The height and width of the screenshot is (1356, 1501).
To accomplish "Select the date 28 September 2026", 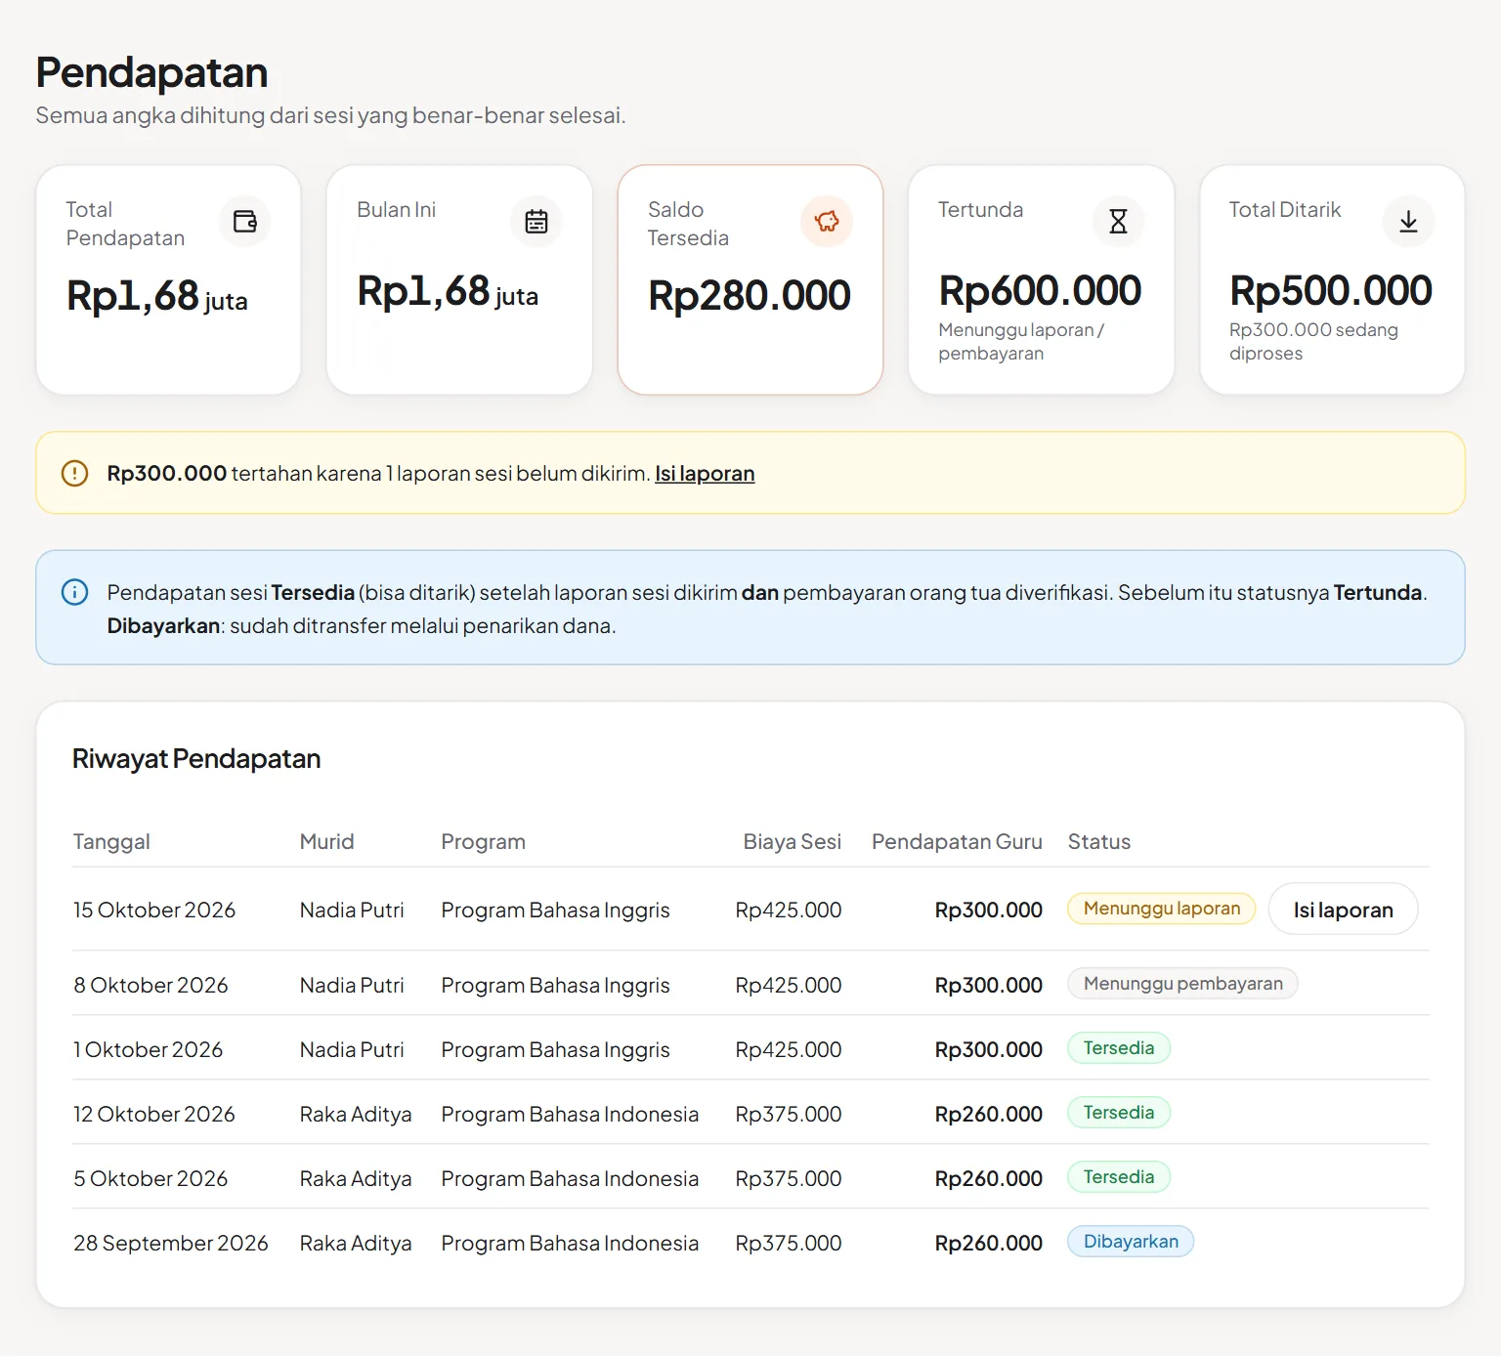I will (170, 1244).
